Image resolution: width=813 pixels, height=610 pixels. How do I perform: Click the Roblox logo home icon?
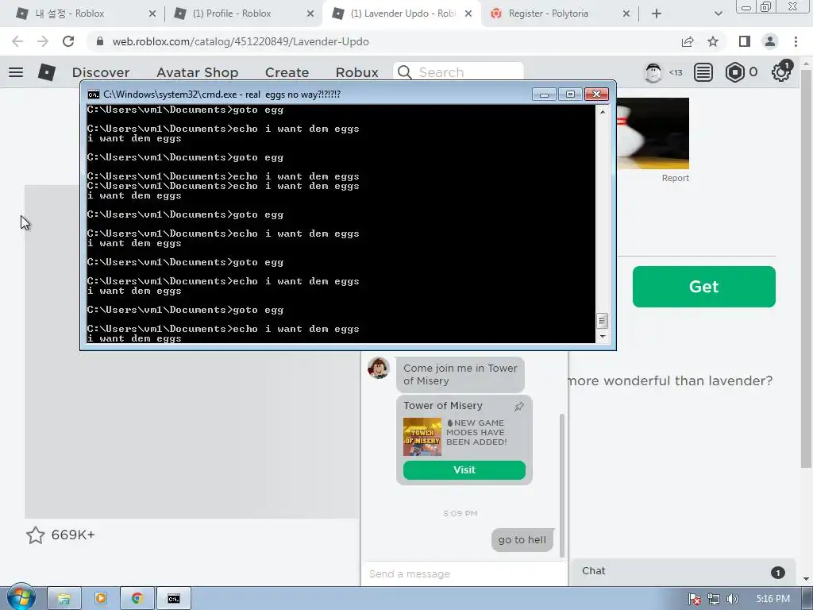click(x=47, y=72)
